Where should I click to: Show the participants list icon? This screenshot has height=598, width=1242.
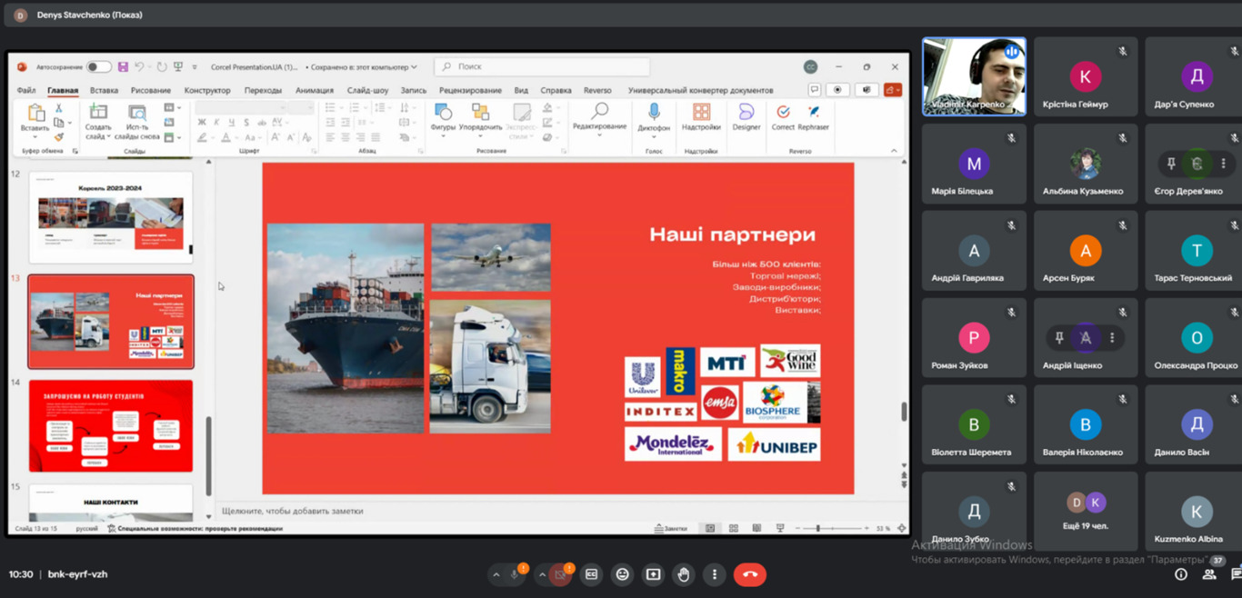pyautogui.click(x=1209, y=574)
